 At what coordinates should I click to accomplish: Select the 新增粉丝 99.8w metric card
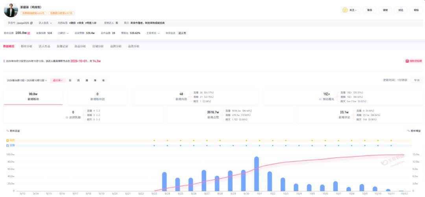point(33,97)
